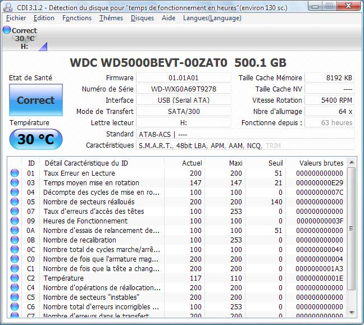This screenshot has width=364, height=325.
Task: Click the status orb for ID C5 row
Action: coord(15,297)
